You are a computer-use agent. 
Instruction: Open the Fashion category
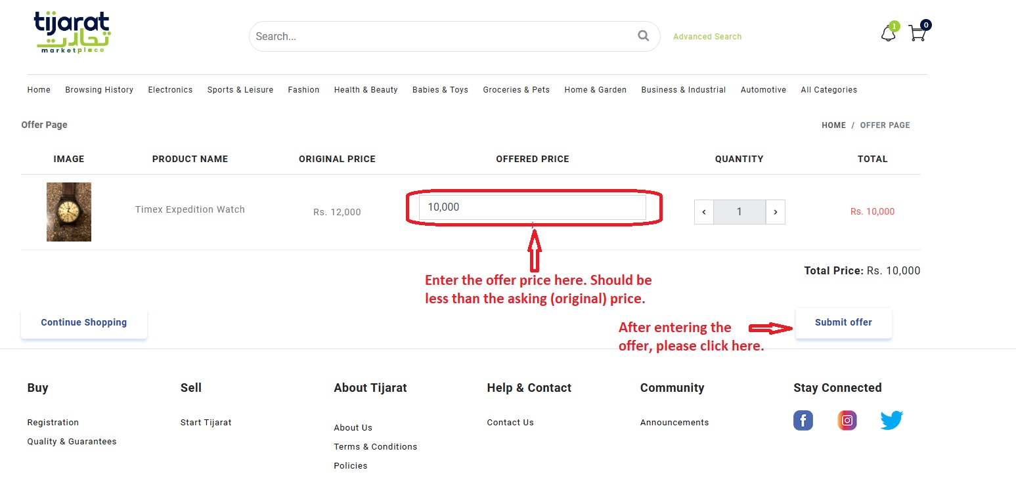click(x=303, y=90)
